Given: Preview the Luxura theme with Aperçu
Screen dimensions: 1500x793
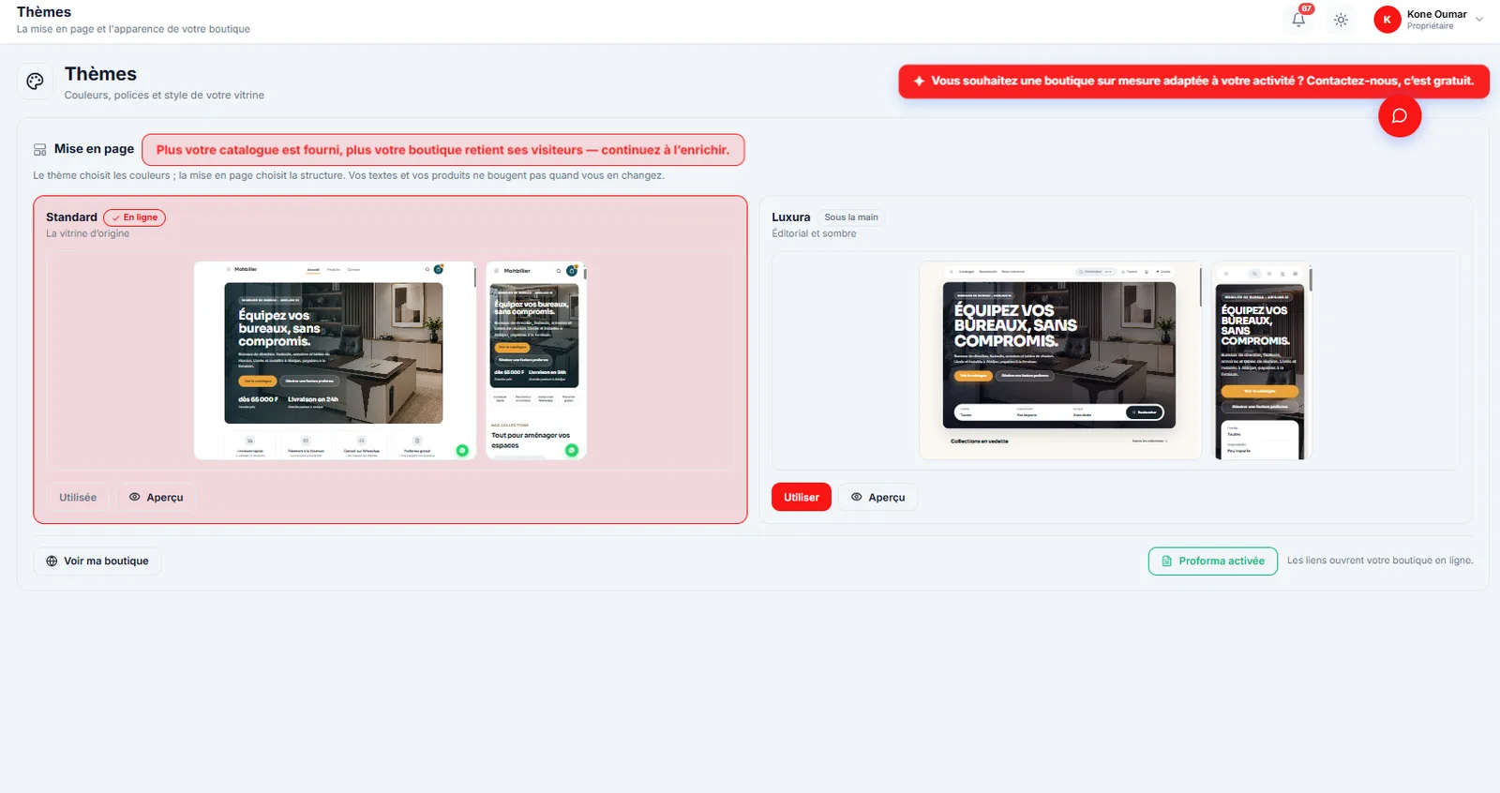Looking at the screenshot, I should click(x=877, y=498).
